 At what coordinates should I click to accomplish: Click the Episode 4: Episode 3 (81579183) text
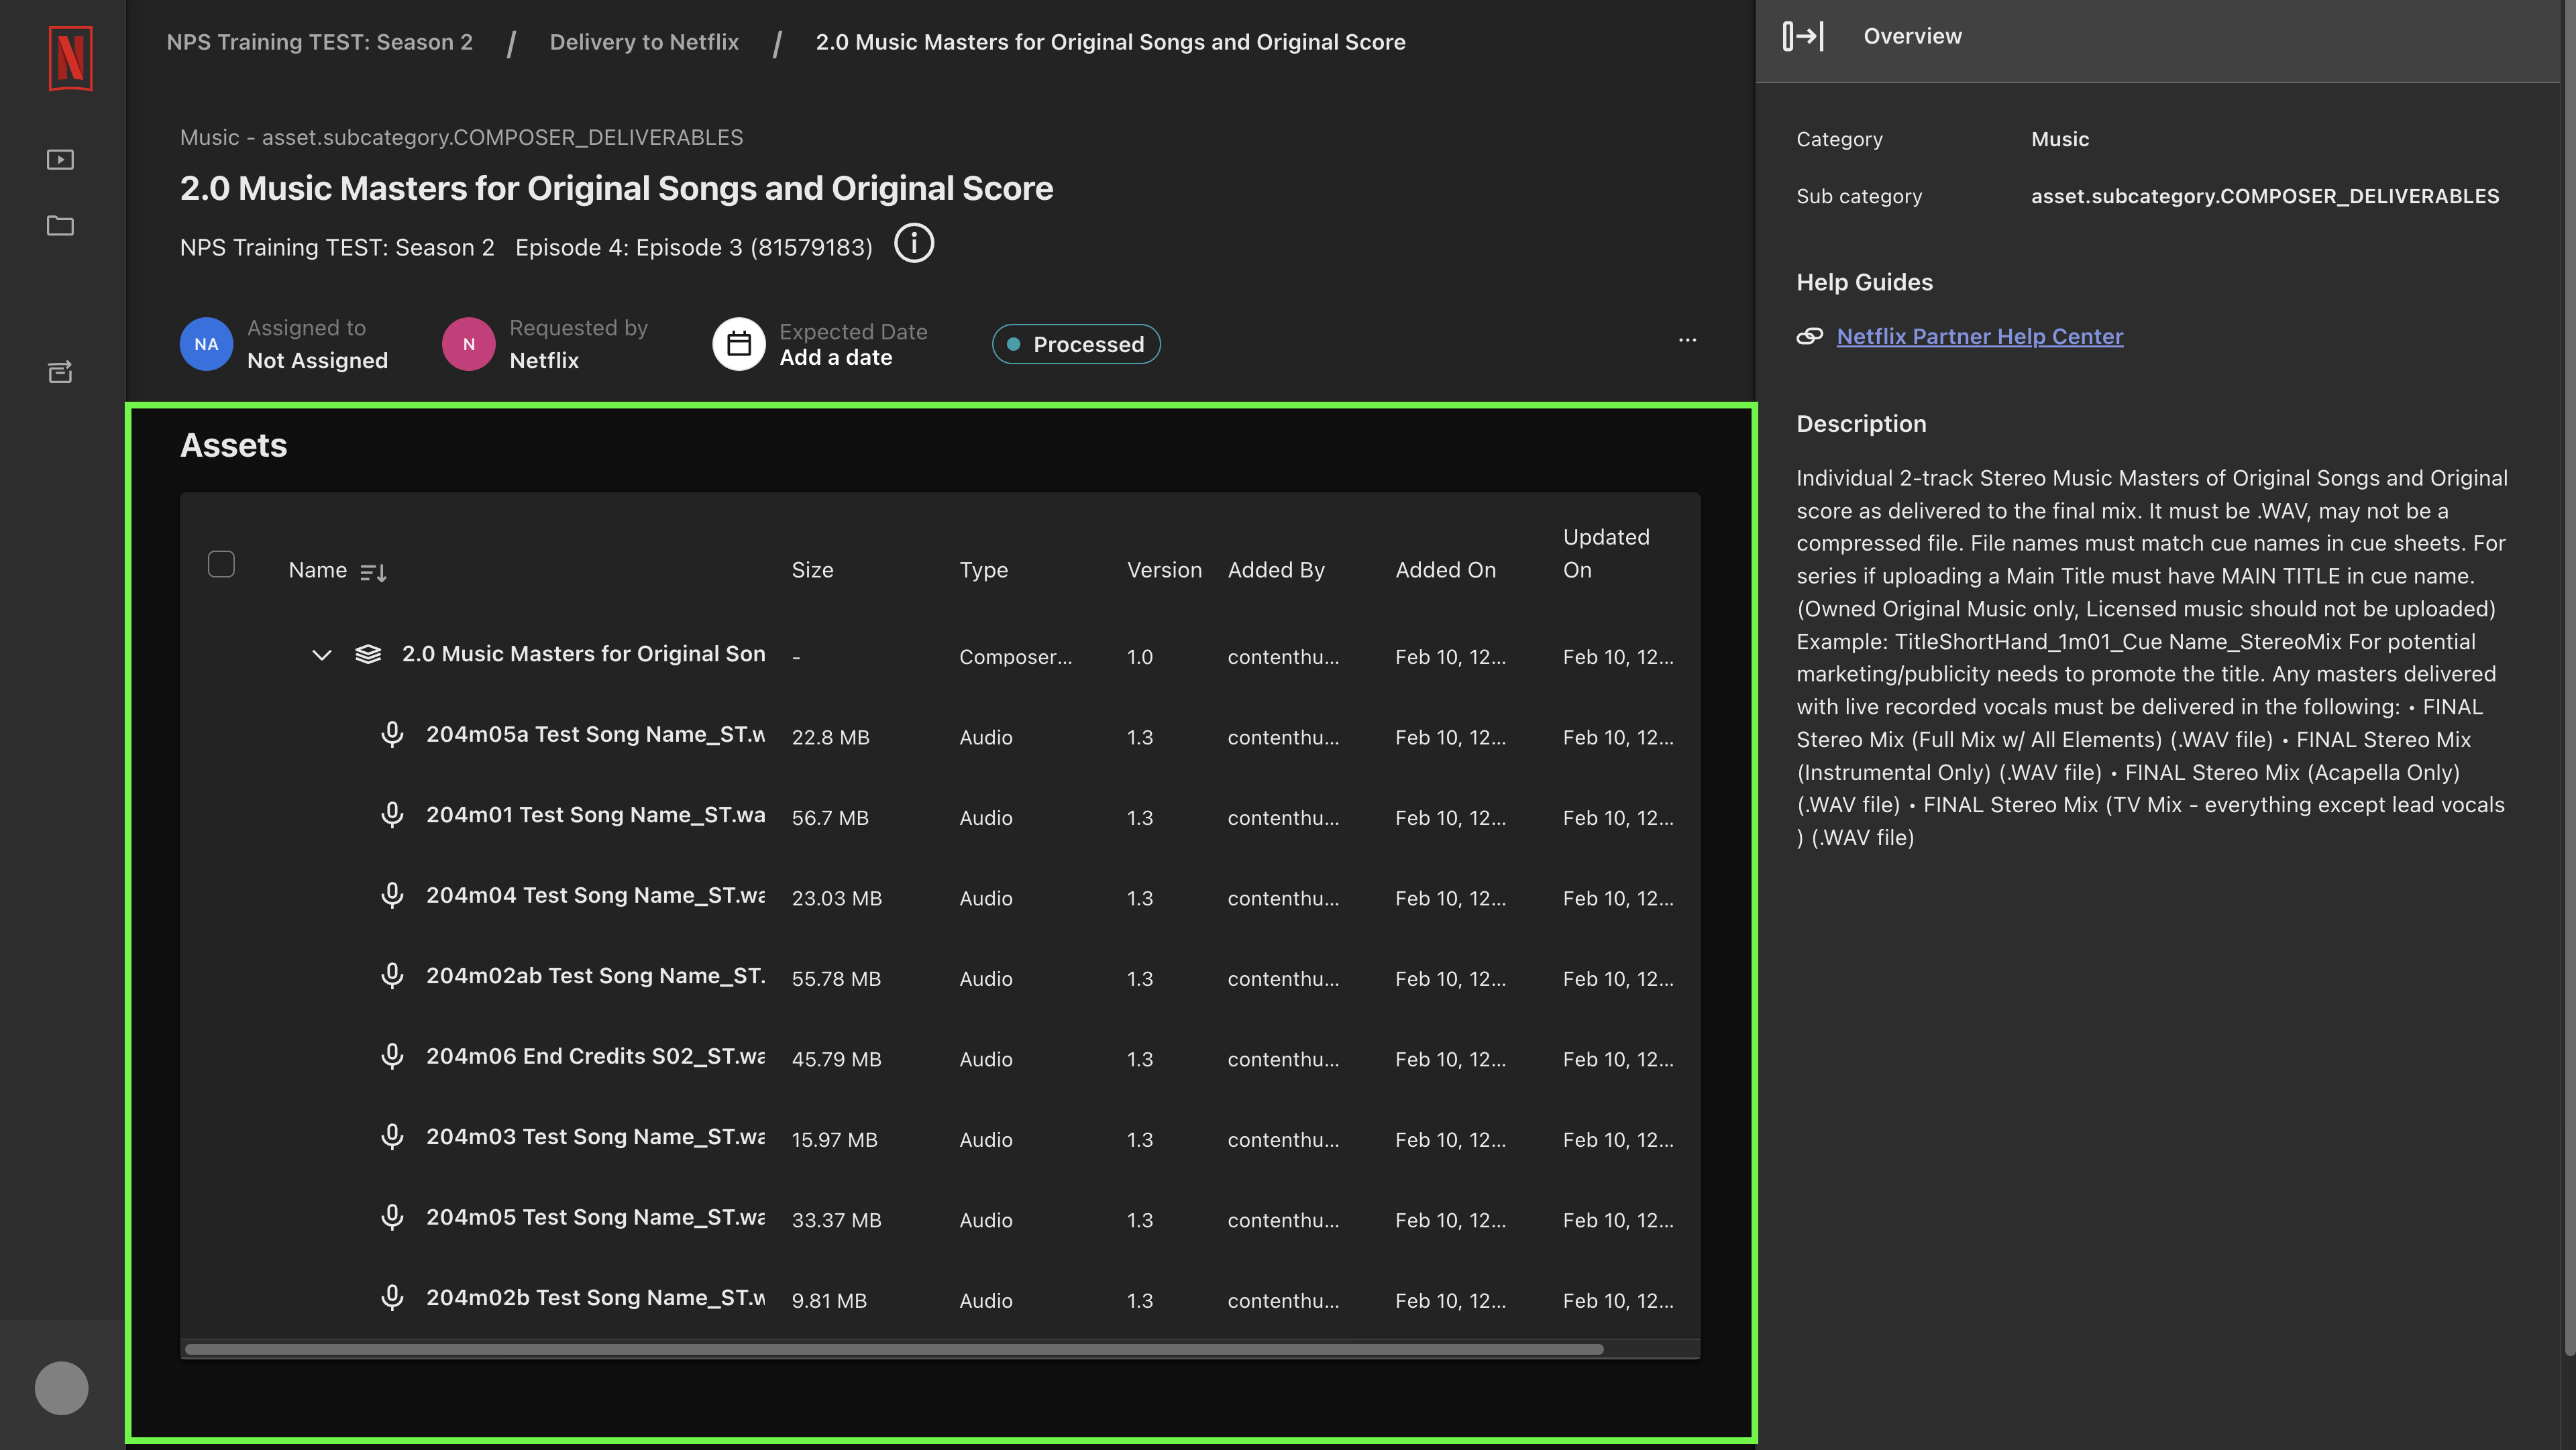tap(693, 247)
